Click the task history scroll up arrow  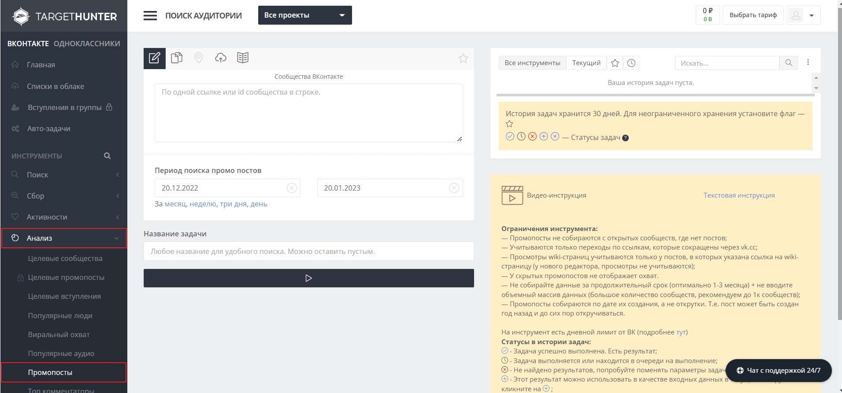[816, 77]
